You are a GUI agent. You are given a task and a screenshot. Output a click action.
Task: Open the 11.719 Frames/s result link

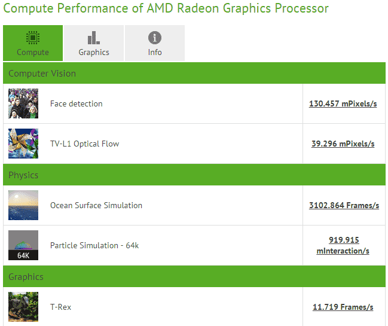[x=343, y=307]
